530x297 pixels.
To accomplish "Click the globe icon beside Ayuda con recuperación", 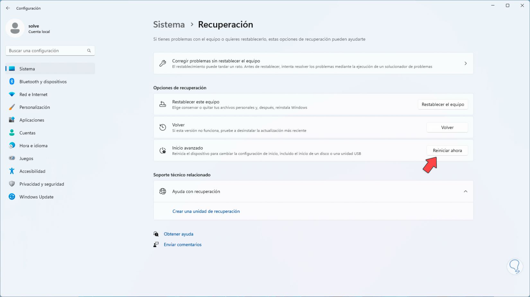I will point(163,191).
